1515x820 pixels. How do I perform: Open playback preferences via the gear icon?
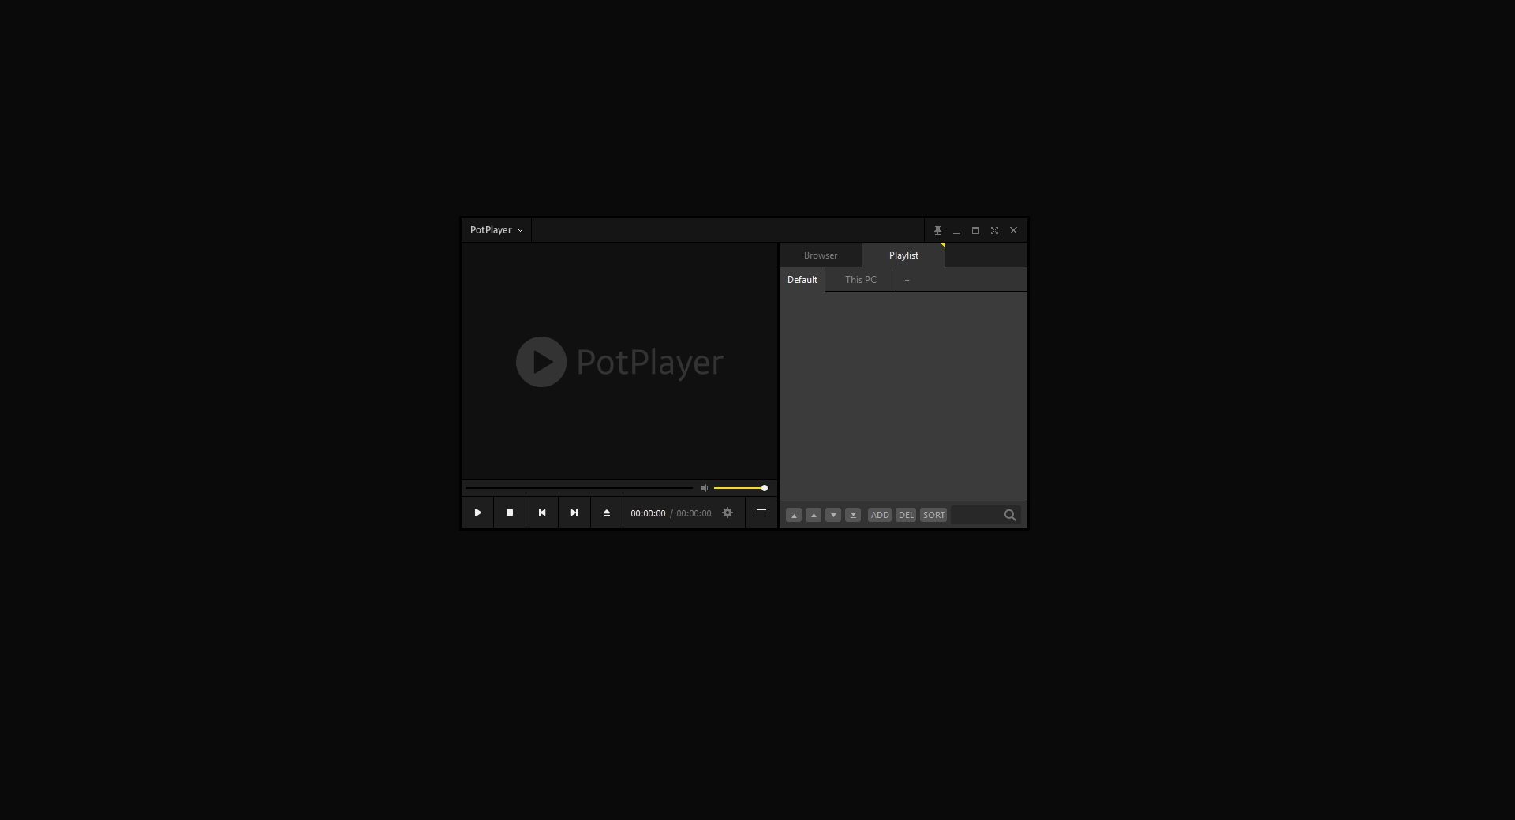727,512
